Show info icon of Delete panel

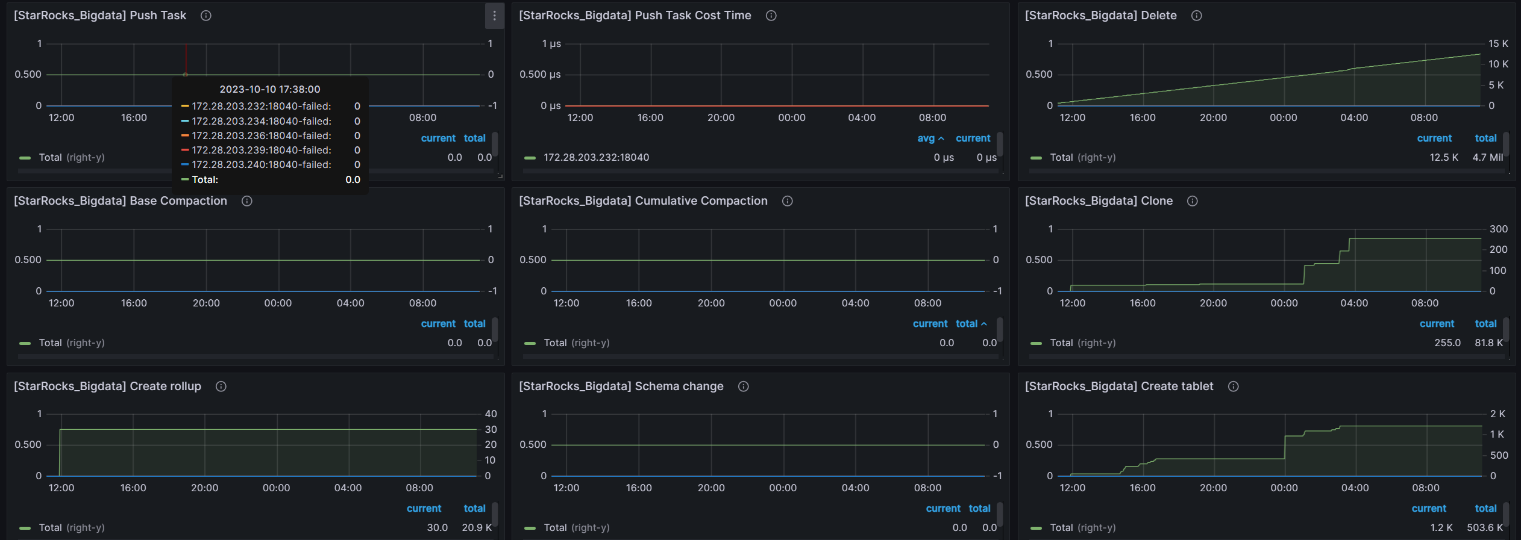point(1196,16)
